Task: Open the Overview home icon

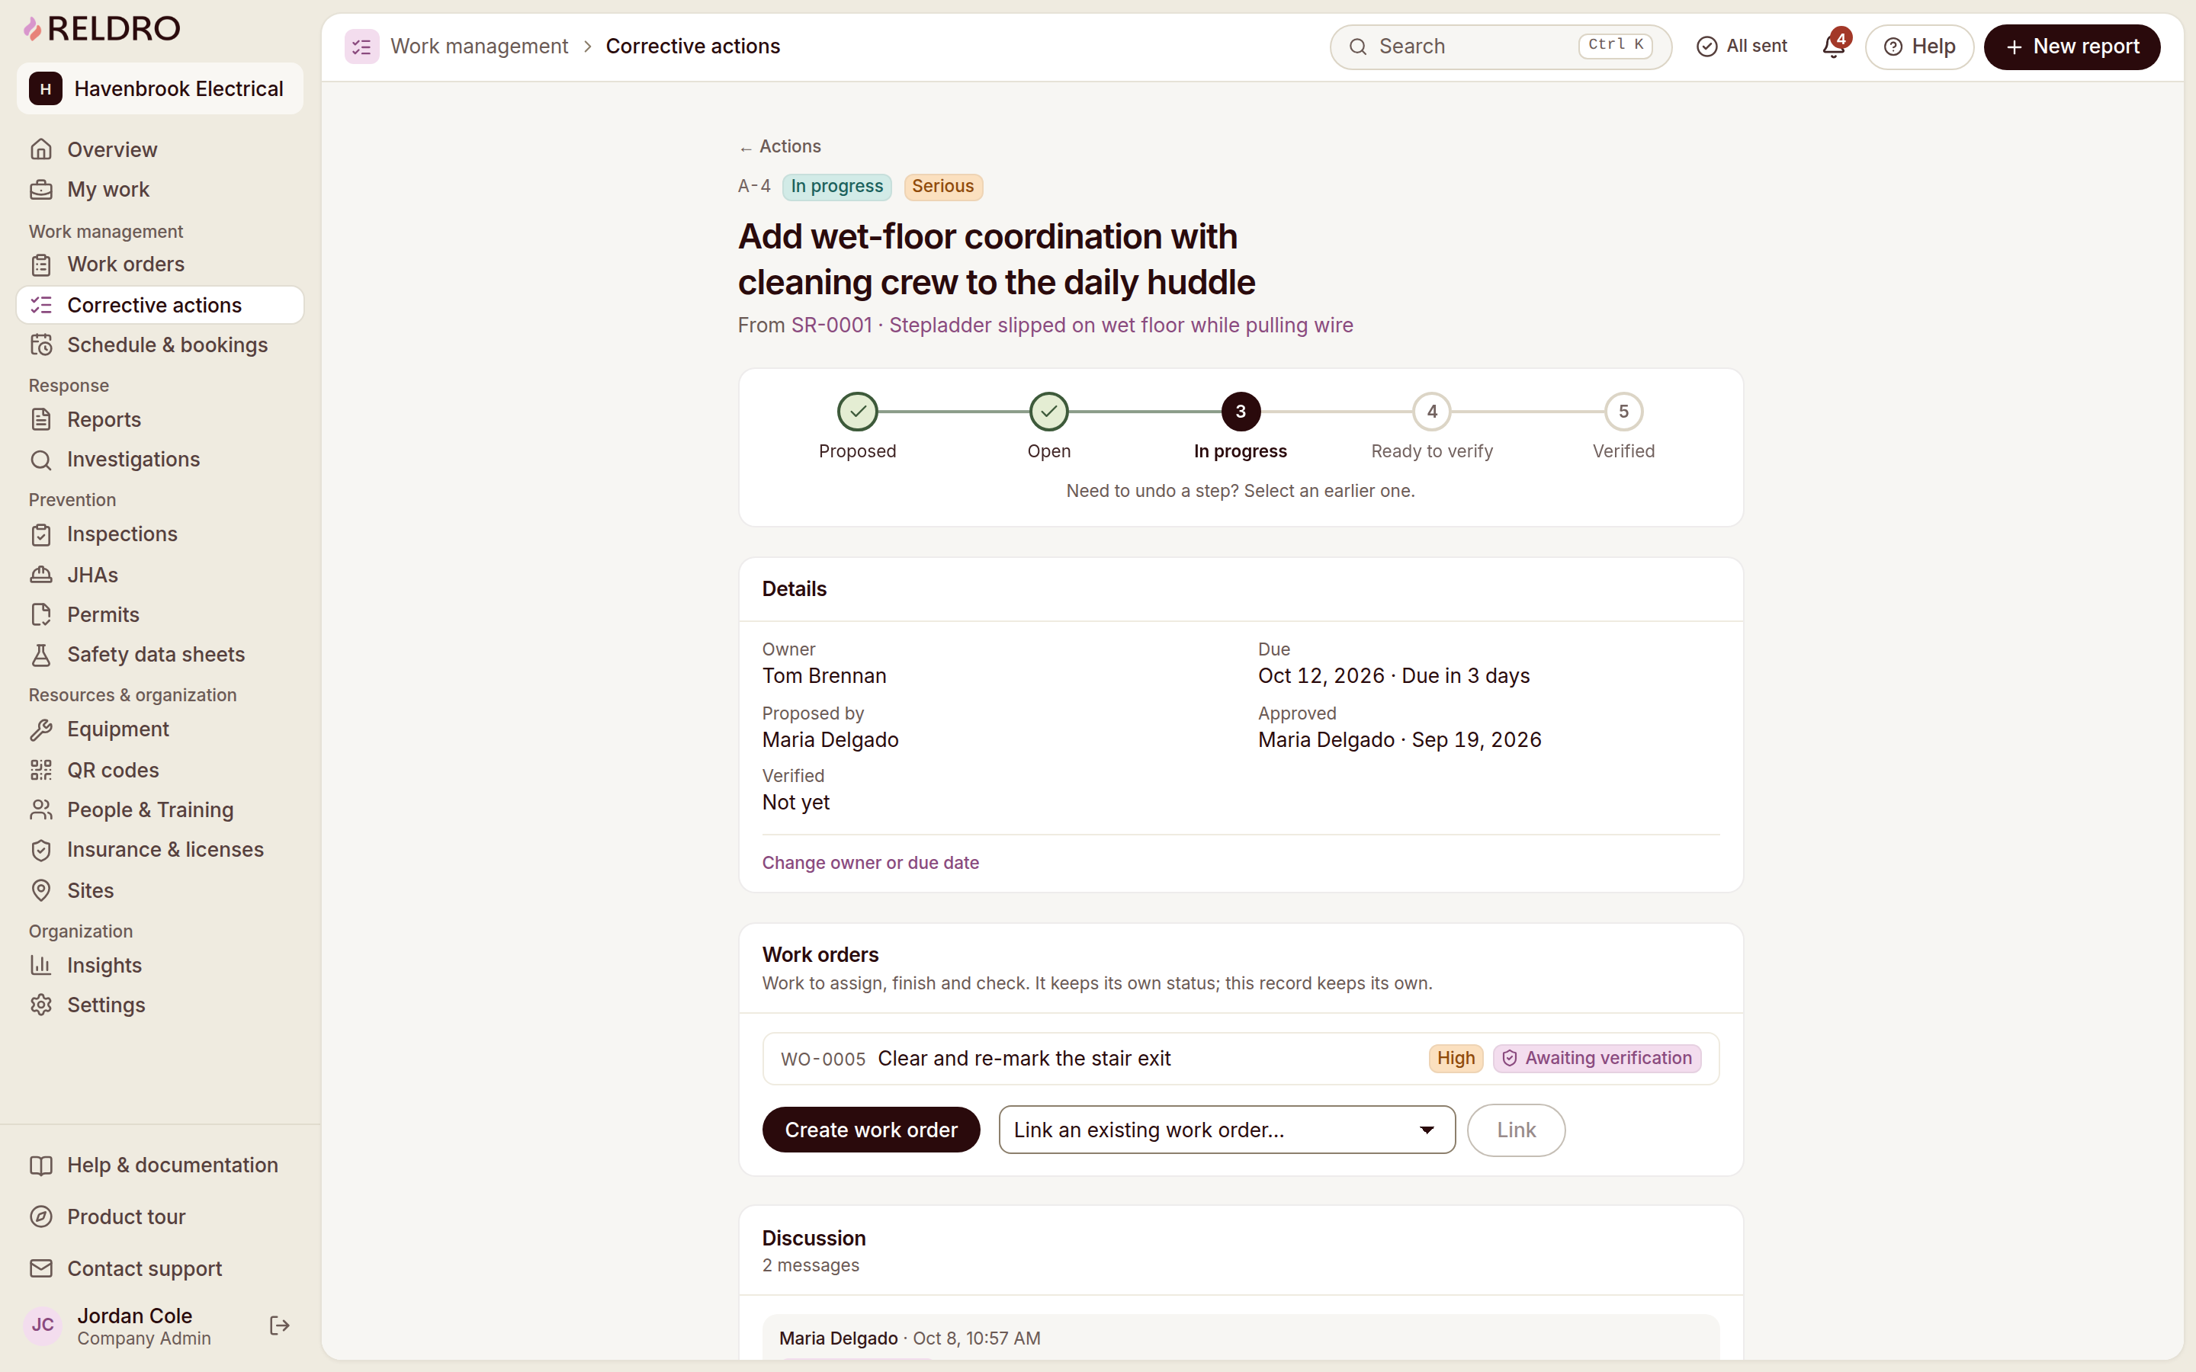Action: click(41, 149)
